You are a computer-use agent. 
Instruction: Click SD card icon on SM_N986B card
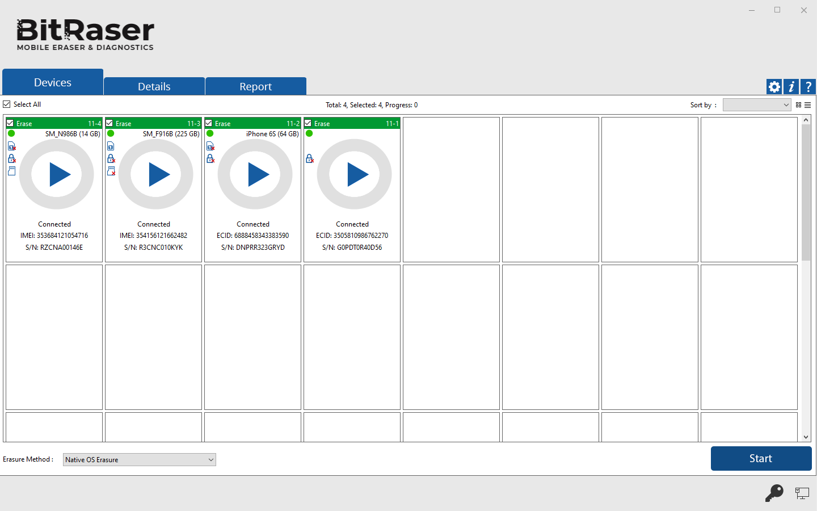point(12,171)
